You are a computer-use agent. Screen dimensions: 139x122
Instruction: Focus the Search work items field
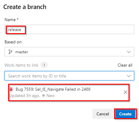tap(69, 76)
